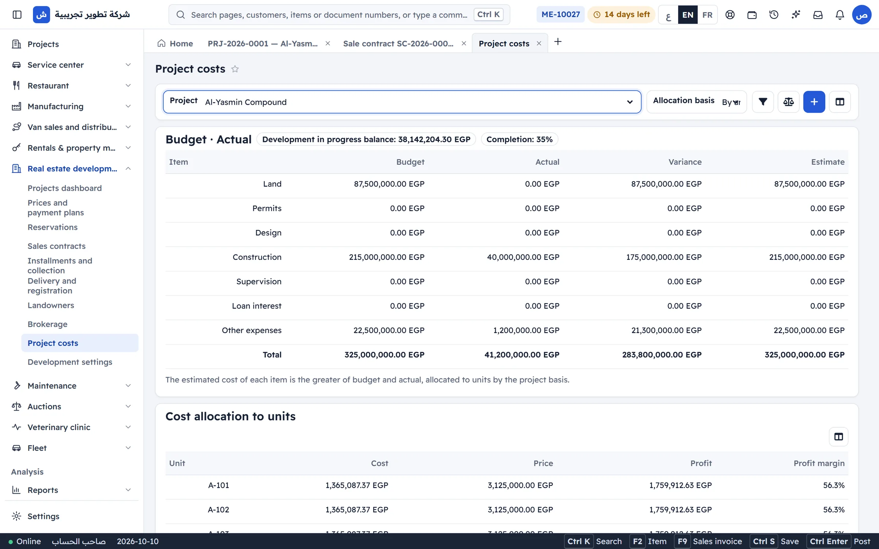Screen dimensions: 879x549
Task: Click the blue plus add button
Action: 814,102
